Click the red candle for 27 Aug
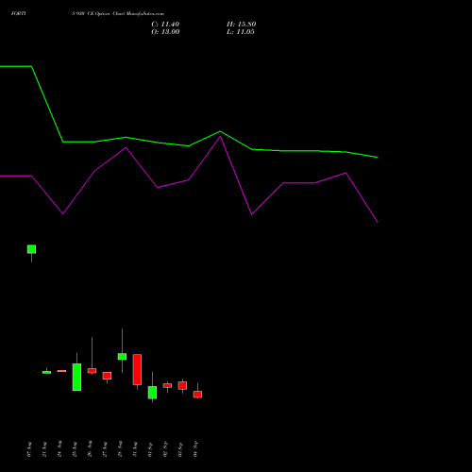Image resolution: width=472 pixels, height=472 pixels. 107,376
